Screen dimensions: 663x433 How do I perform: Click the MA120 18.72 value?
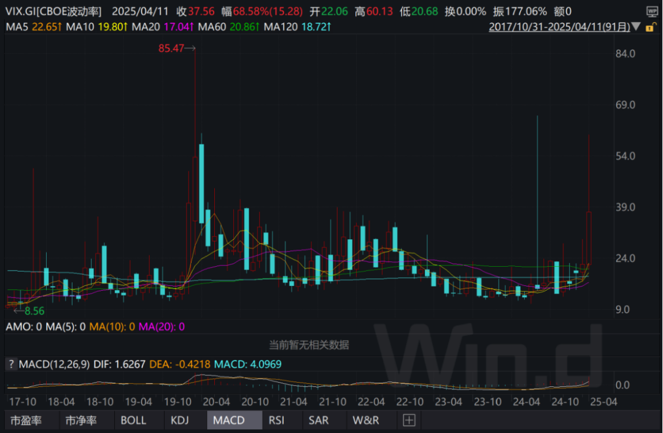click(297, 27)
